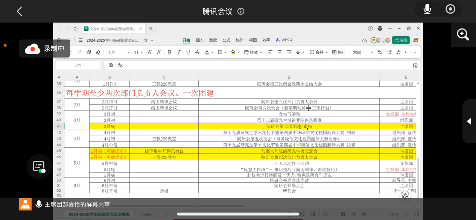This screenshot has height=220, width=476.
Task: Click the eraser clear-format icon
Action: pos(98,52)
